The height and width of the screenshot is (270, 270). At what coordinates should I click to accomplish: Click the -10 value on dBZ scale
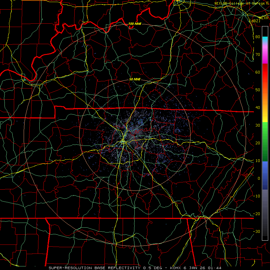(256, 196)
